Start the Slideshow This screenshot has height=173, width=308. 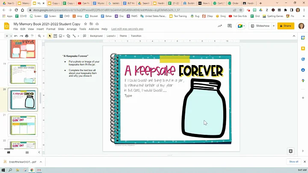[260, 26]
